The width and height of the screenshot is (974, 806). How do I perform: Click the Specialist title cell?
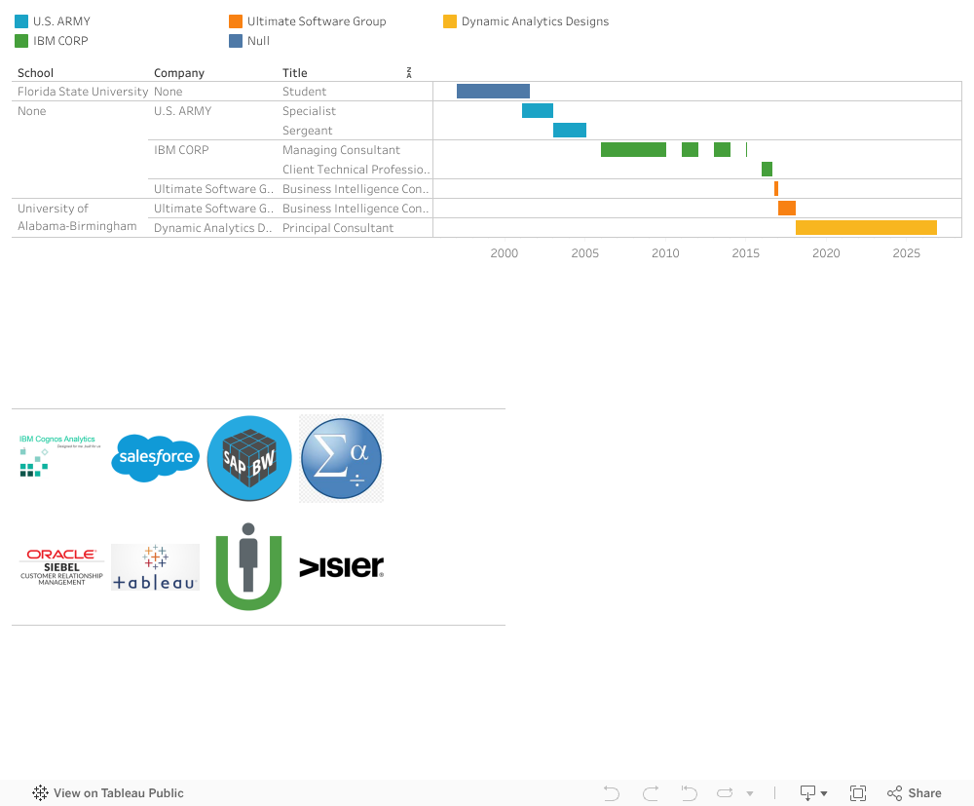point(309,110)
